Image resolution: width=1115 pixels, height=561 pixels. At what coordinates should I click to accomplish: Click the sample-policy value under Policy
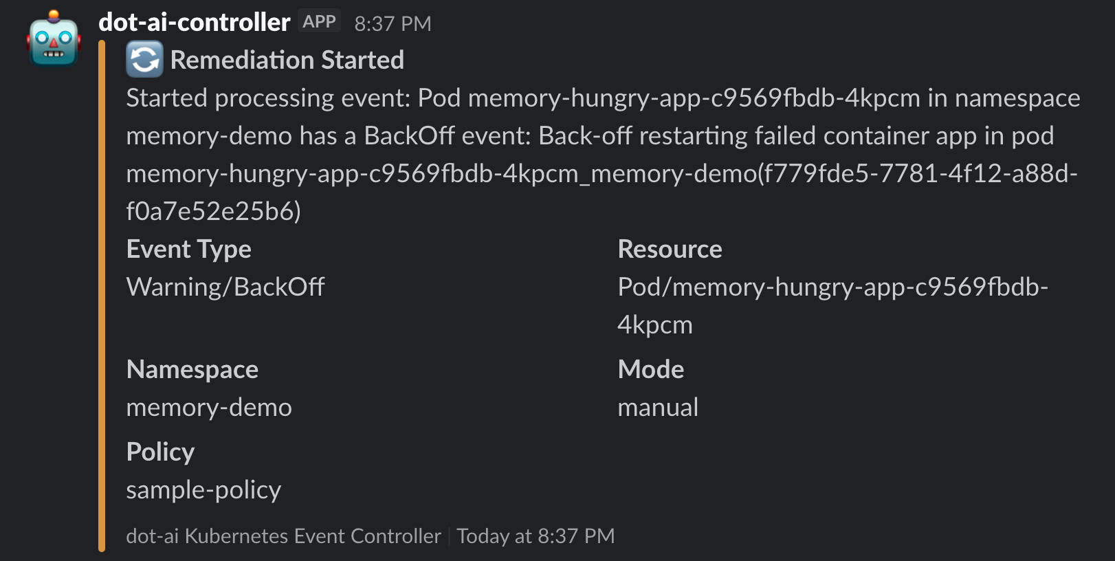click(x=203, y=490)
